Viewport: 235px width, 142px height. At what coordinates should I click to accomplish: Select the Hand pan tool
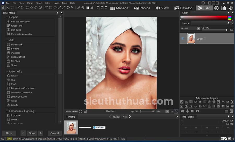(x=3, y=8)
